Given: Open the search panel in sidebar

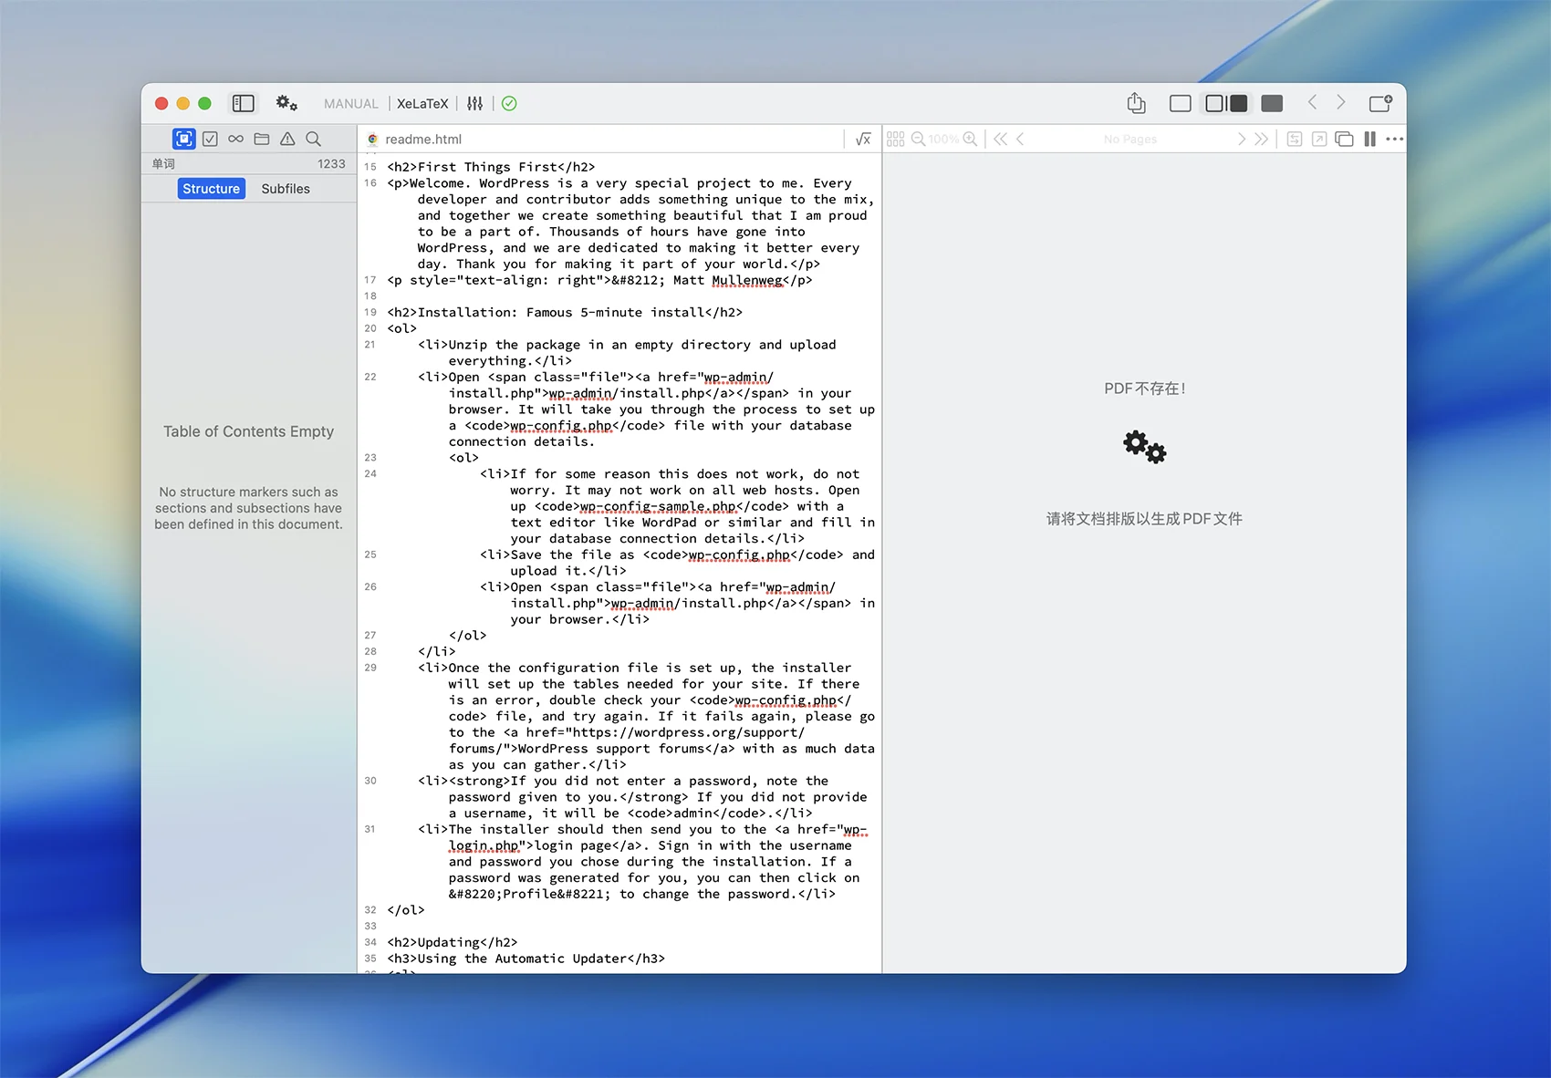Looking at the screenshot, I should point(313,139).
